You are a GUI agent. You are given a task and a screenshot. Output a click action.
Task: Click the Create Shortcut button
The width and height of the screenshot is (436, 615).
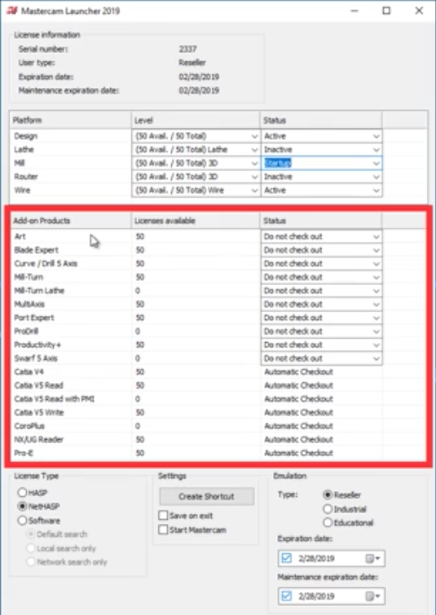pyautogui.click(x=207, y=497)
